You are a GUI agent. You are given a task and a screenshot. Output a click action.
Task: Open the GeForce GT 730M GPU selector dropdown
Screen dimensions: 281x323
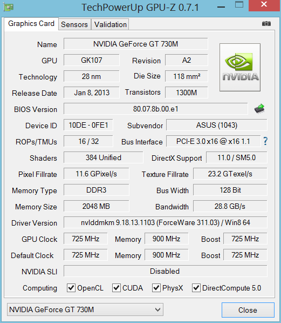point(85,309)
